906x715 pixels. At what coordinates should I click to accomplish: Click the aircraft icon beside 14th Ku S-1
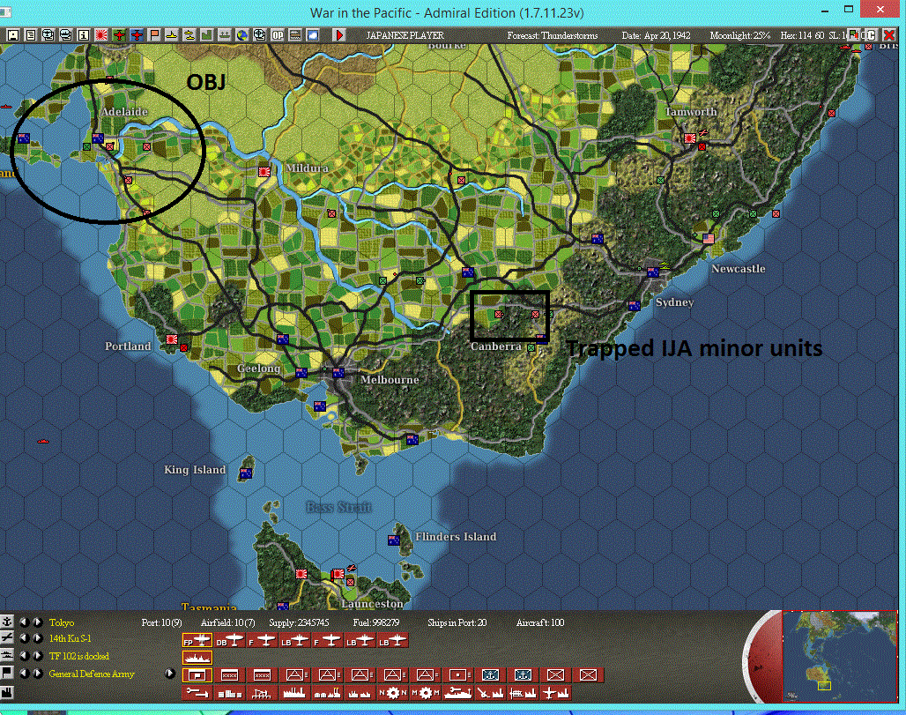pyautogui.click(x=7, y=638)
